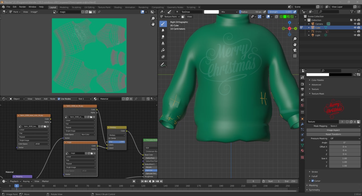Expand the Stroke panel
The height and width of the screenshot is (196, 362).
pyautogui.click(x=314, y=172)
